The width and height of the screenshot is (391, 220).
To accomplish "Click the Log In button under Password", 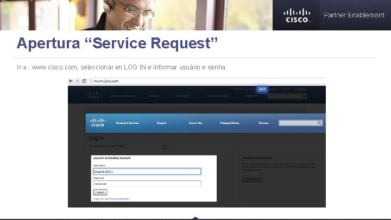I will [100, 192].
